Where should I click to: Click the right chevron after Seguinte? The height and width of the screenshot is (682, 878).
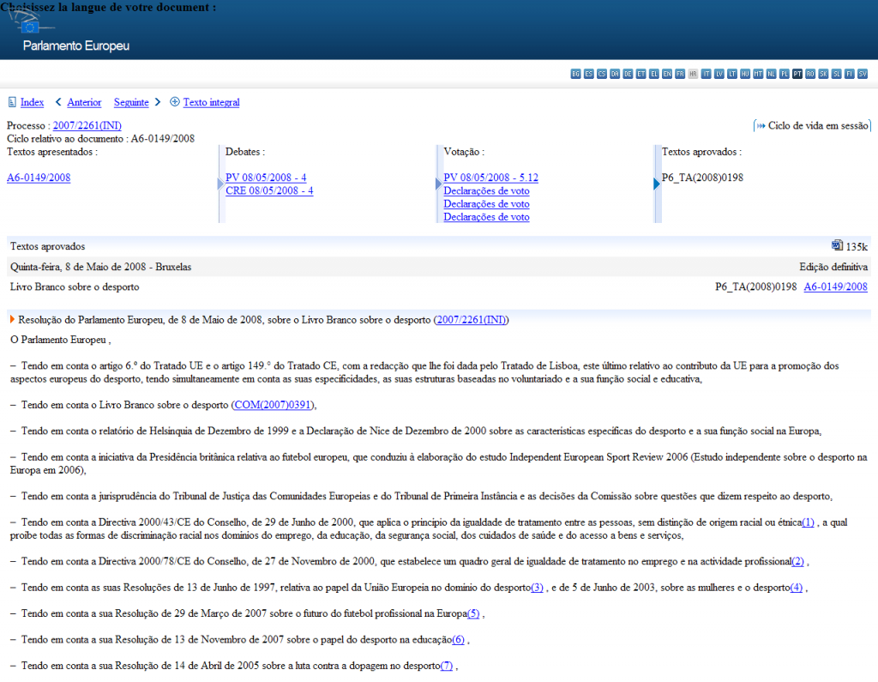158,102
